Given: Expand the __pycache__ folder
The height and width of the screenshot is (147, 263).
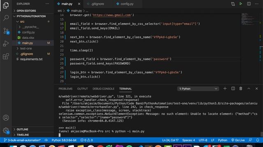Looking at the screenshot, I should click(30, 27).
